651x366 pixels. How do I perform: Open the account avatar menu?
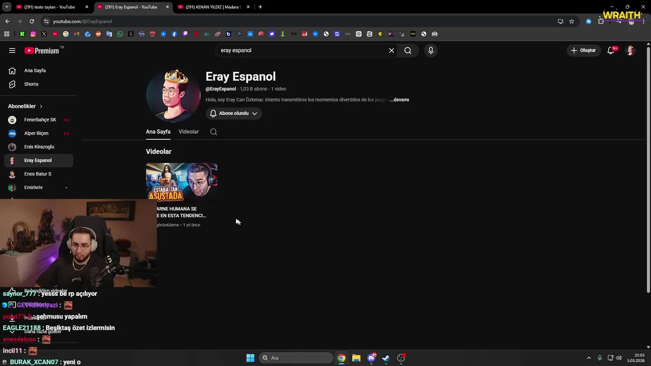point(631,50)
